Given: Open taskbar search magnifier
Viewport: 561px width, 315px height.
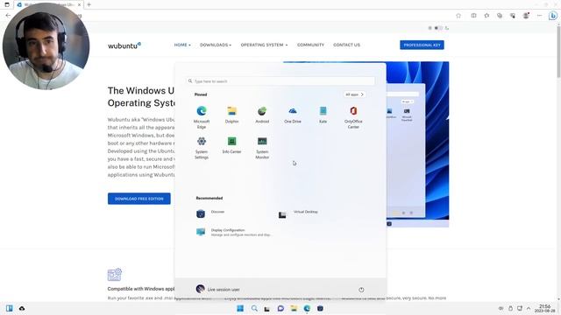Looking at the screenshot, I should (254, 308).
